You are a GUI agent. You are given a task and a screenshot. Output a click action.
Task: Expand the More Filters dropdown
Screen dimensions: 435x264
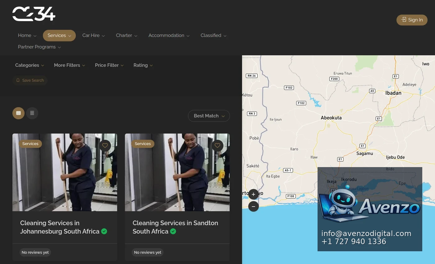coord(69,65)
